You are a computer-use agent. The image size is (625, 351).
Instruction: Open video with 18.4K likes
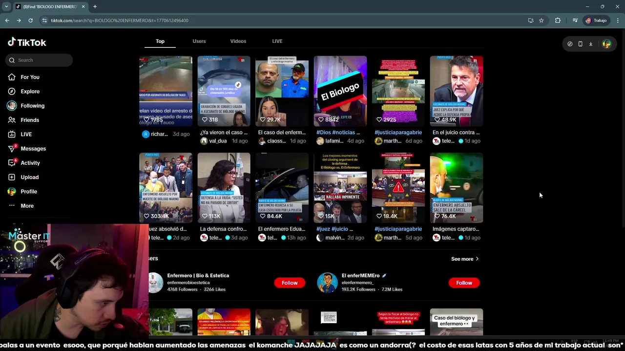[398, 188]
